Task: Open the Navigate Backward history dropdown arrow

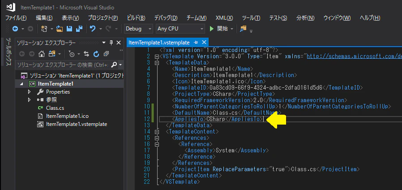Action: [x=22, y=29]
